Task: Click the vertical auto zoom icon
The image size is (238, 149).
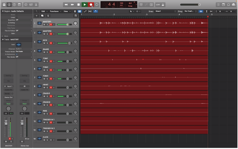Action: (207, 11)
